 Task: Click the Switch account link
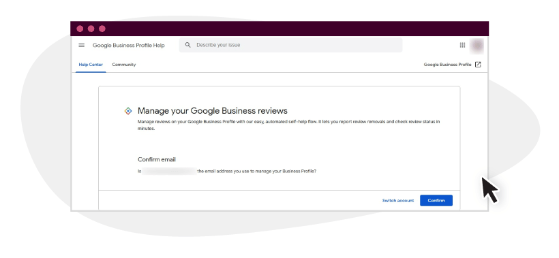click(398, 201)
